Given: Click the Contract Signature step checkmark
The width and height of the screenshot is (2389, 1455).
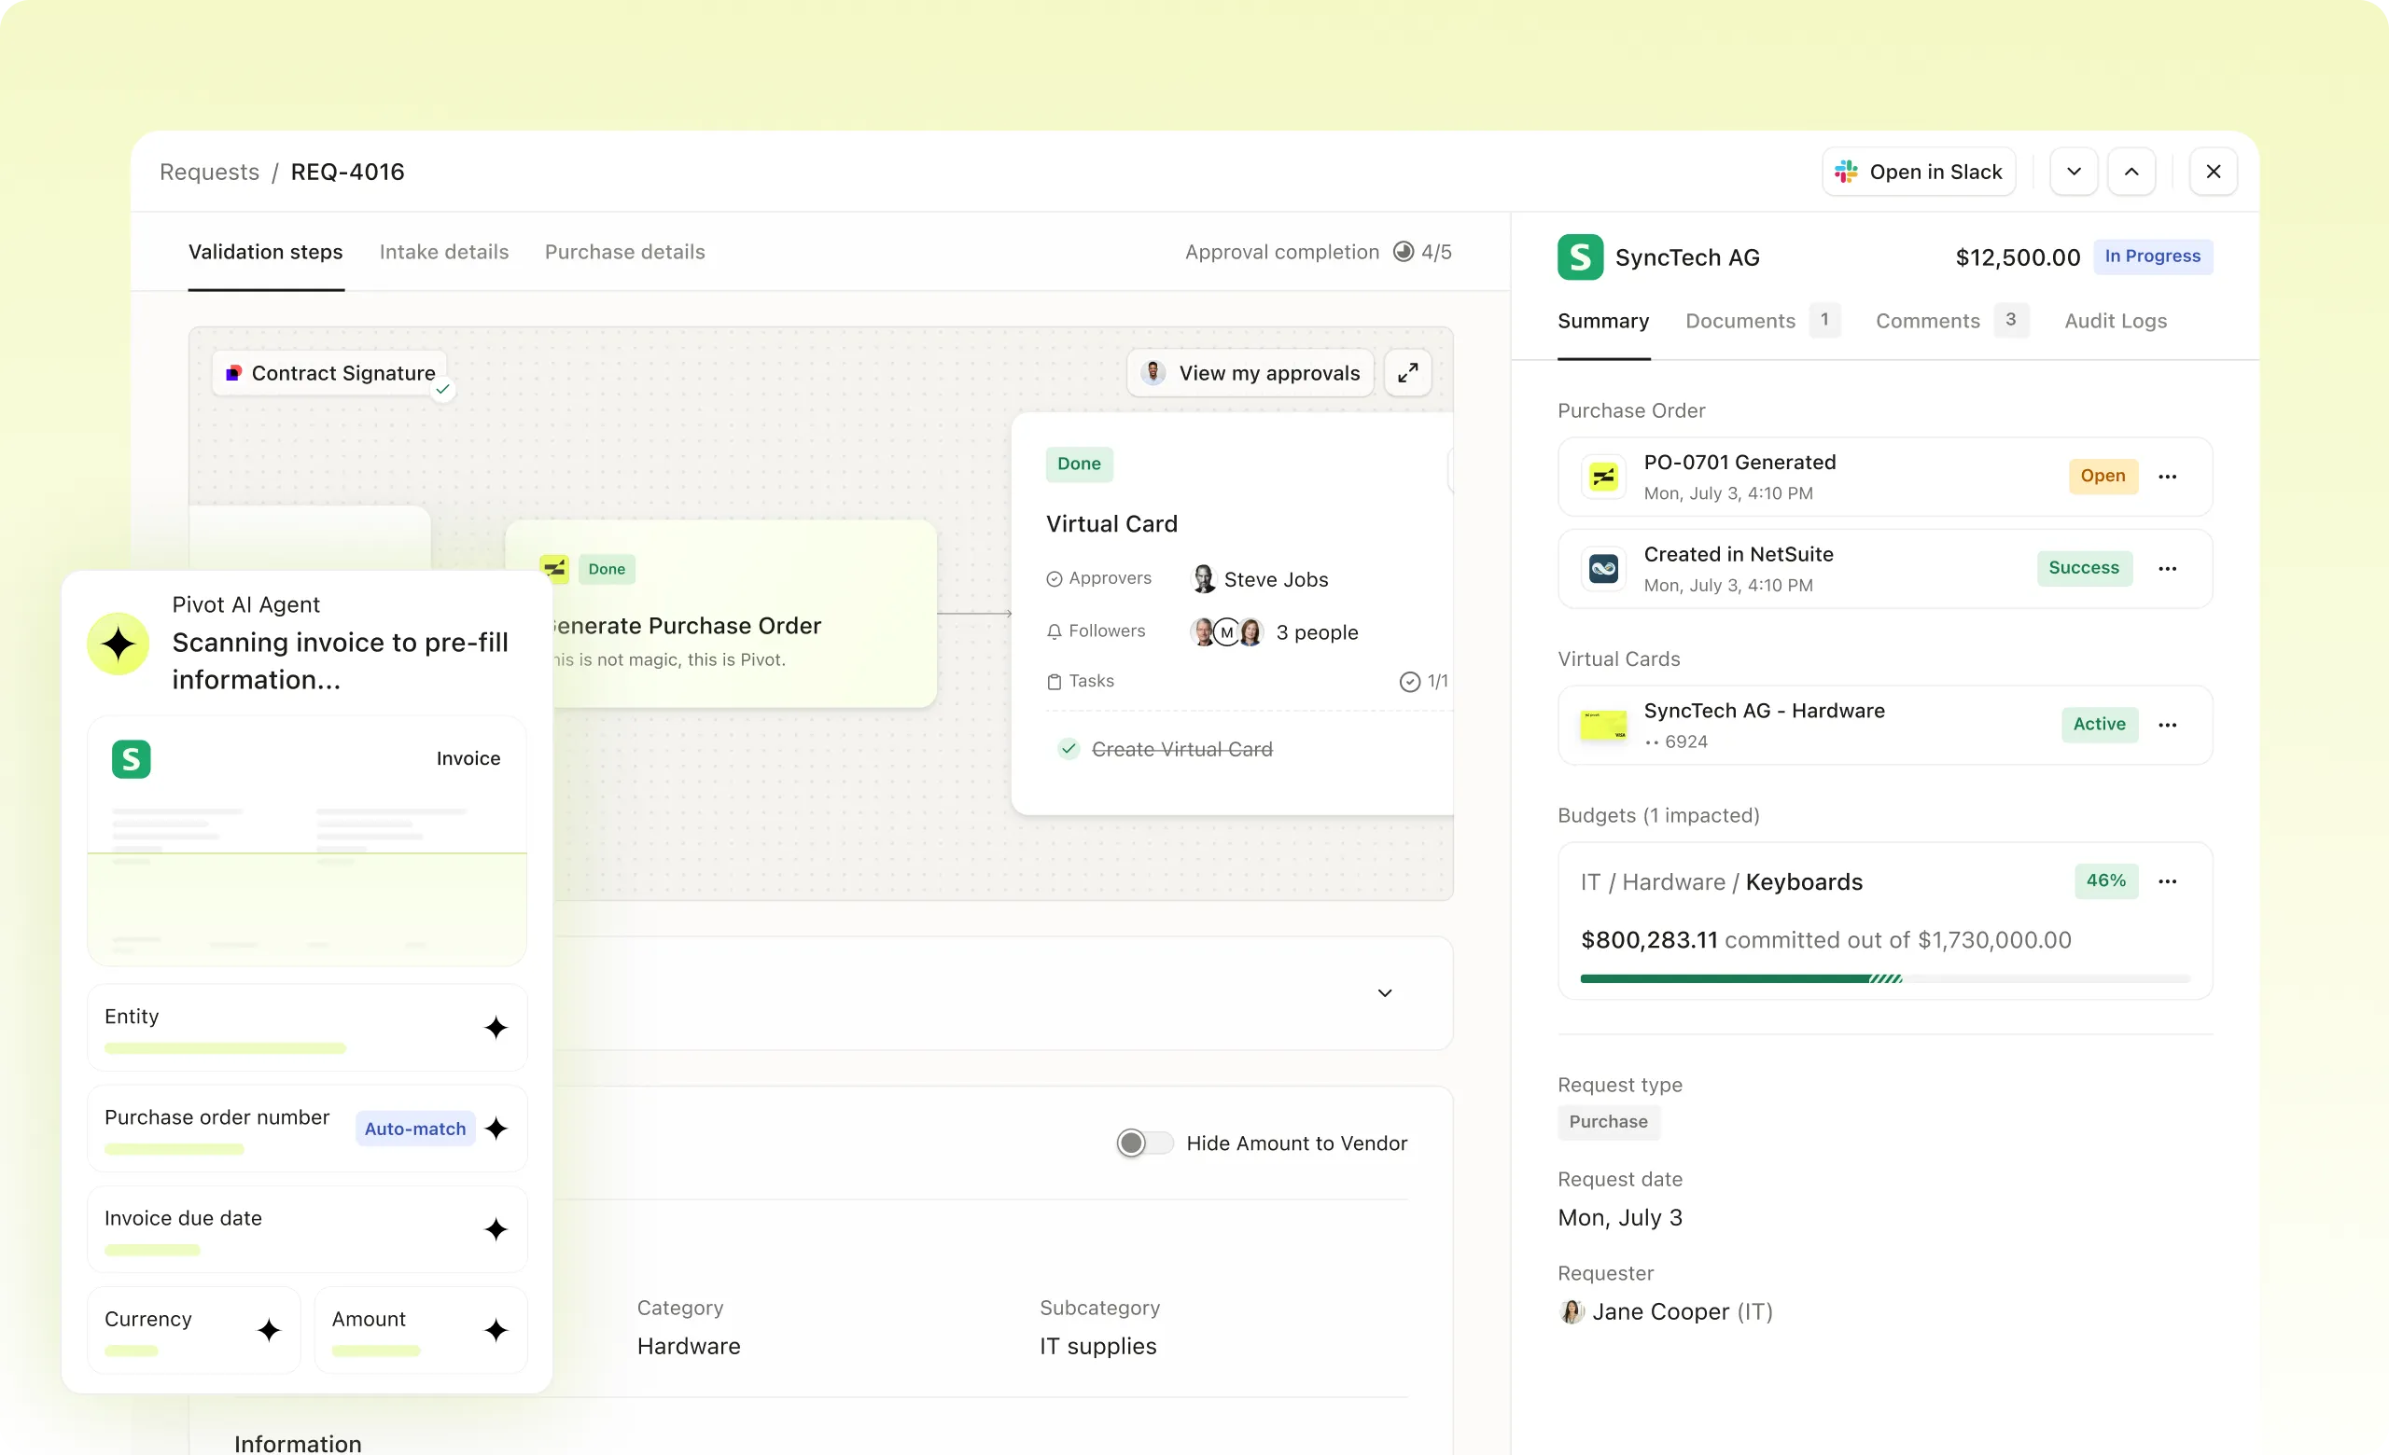Looking at the screenshot, I should (x=443, y=390).
